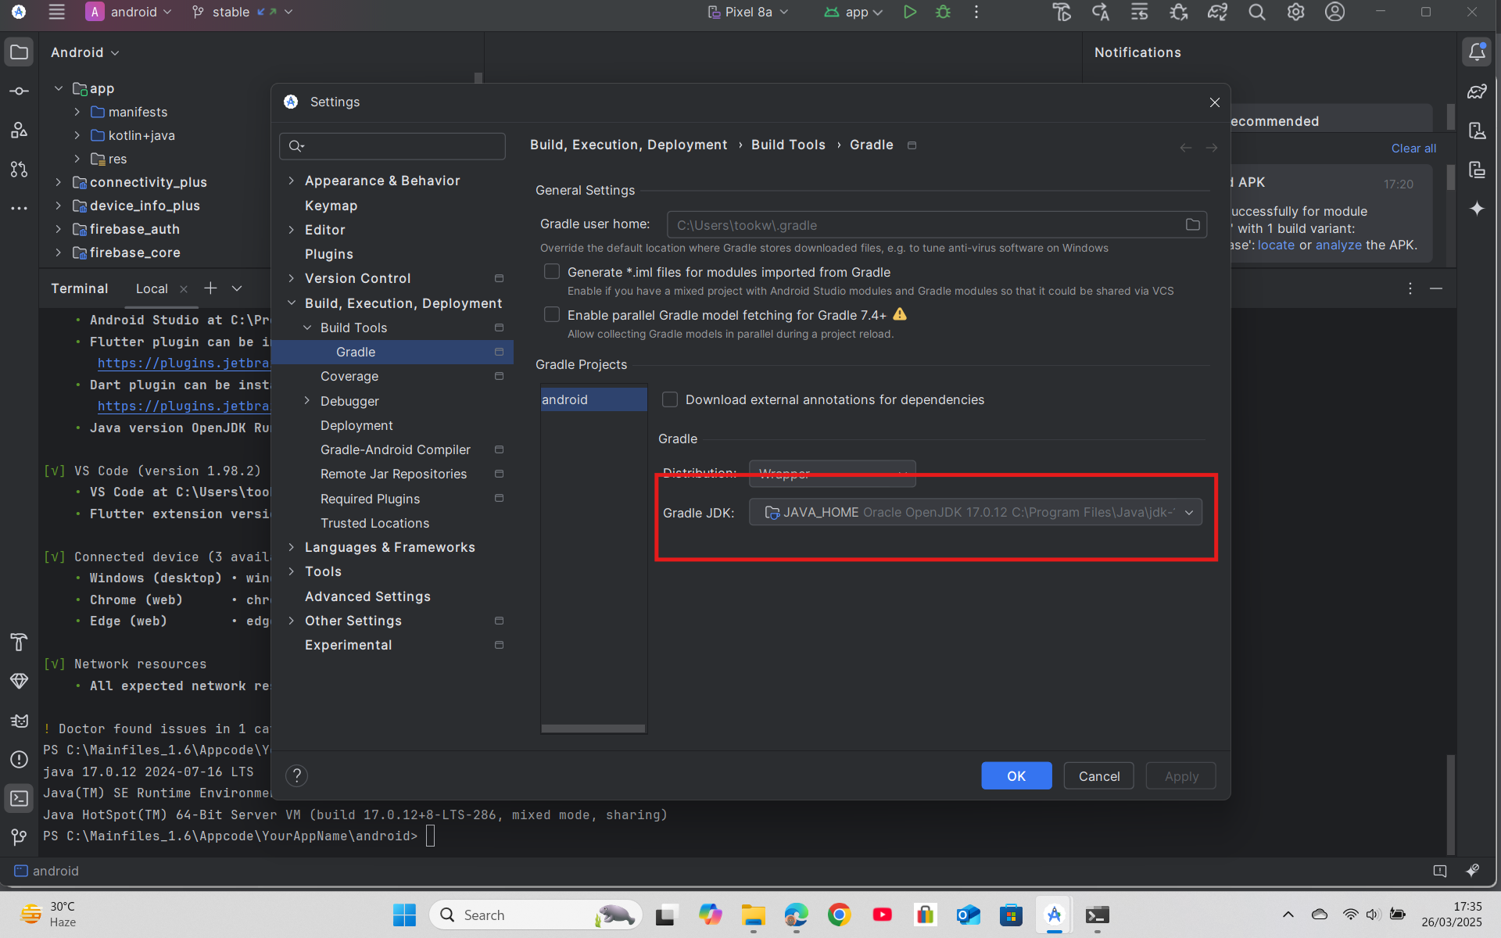Open Microsoft Store from the taskbar
Image resolution: width=1501 pixels, height=938 pixels.
click(1011, 915)
